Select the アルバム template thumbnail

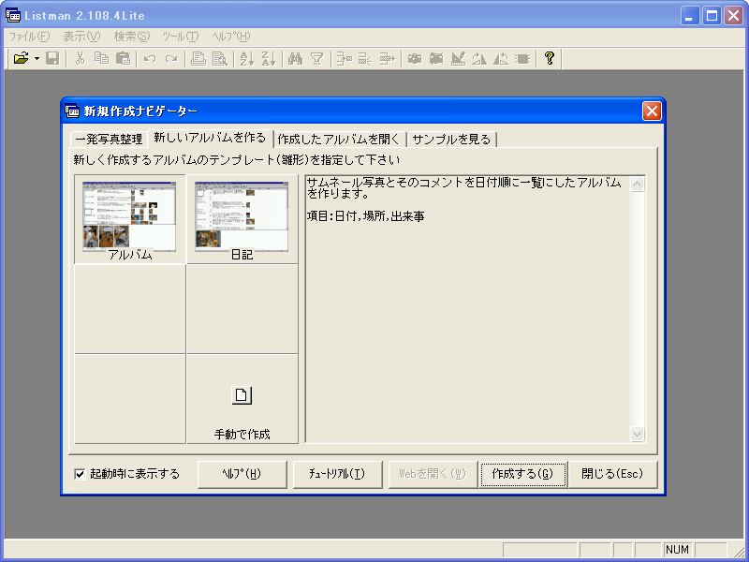(130, 219)
